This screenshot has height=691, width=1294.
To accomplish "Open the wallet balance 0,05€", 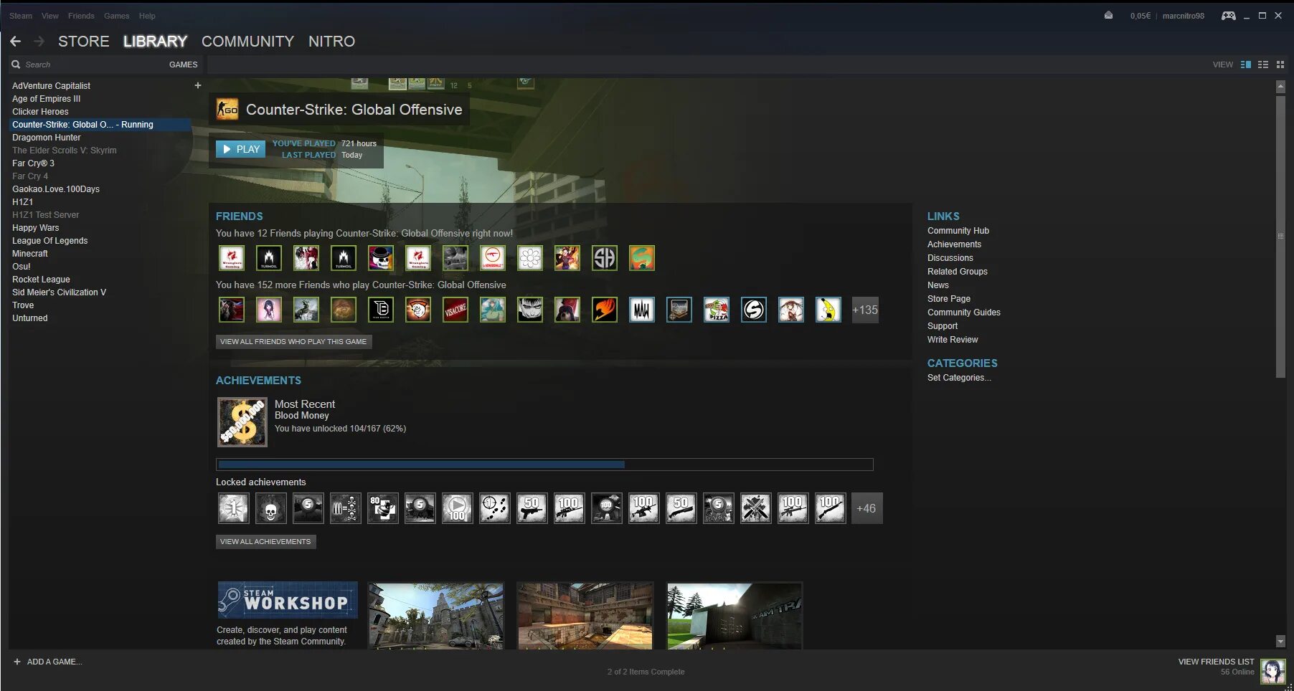I will coord(1140,16).
